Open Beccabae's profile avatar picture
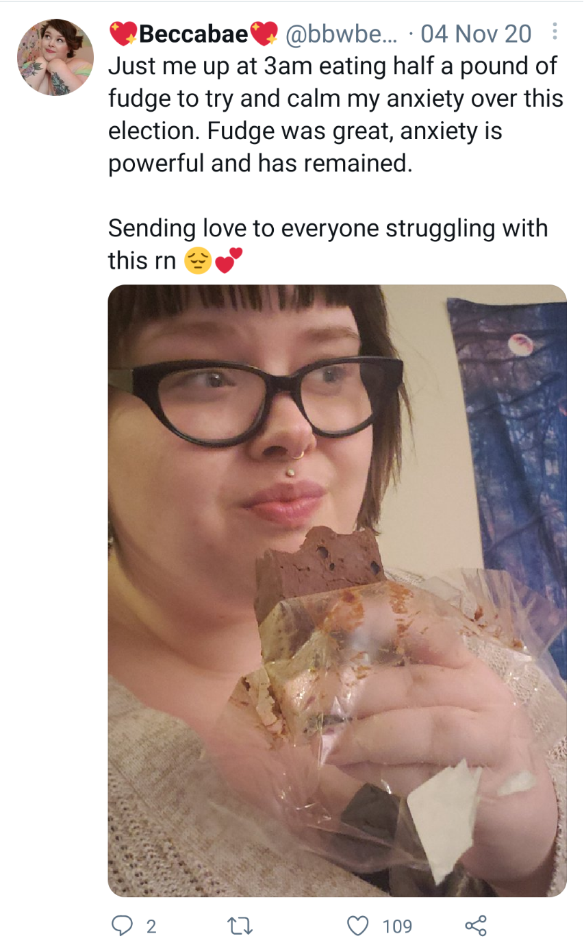The width and height of the screenshot is (584, 947). coord(55,57)
